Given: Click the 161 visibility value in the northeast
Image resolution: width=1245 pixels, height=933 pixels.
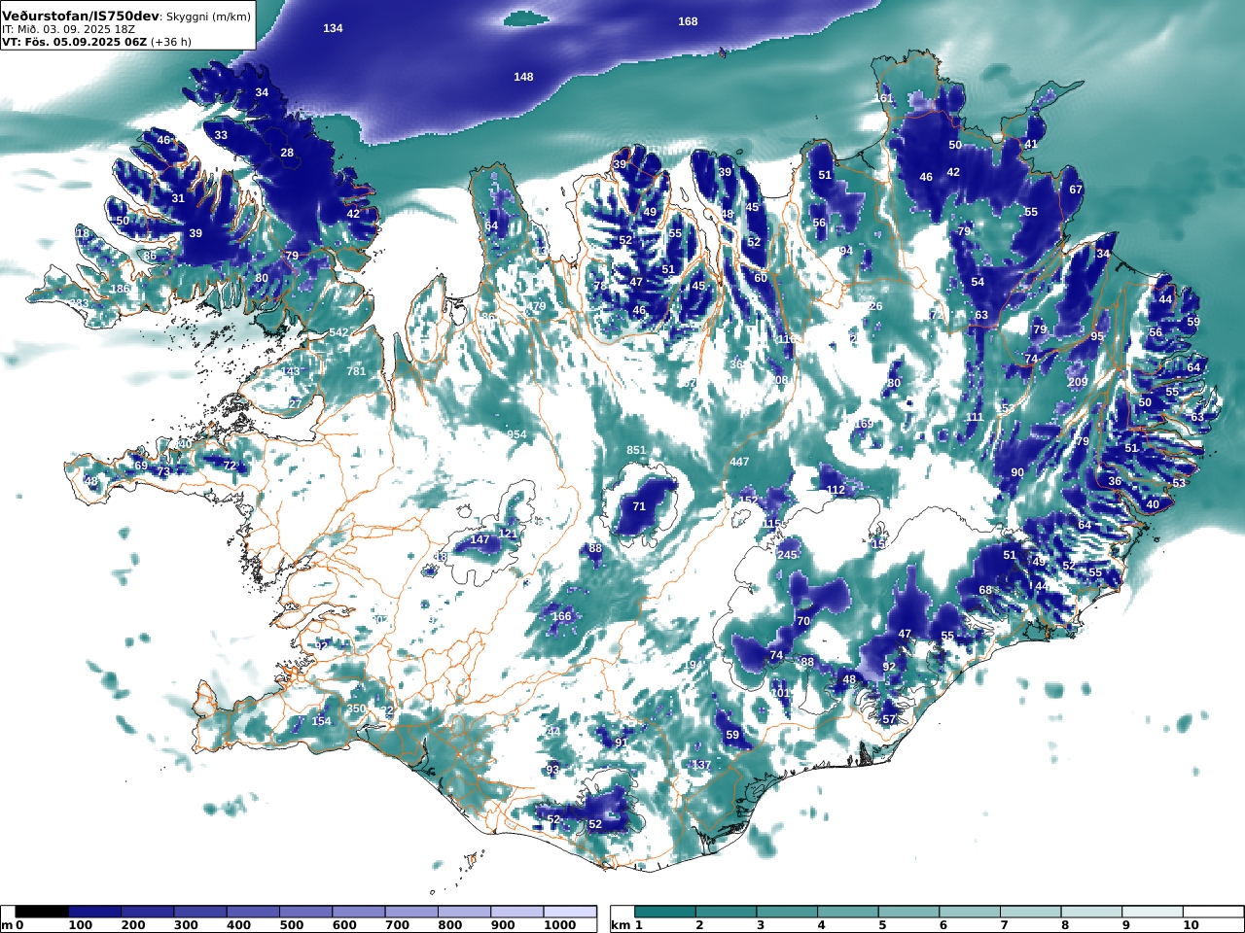Looking at the screenshot, I should coord(883,98).
